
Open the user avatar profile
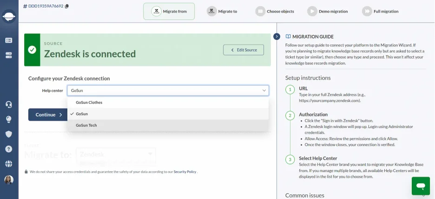9,180
